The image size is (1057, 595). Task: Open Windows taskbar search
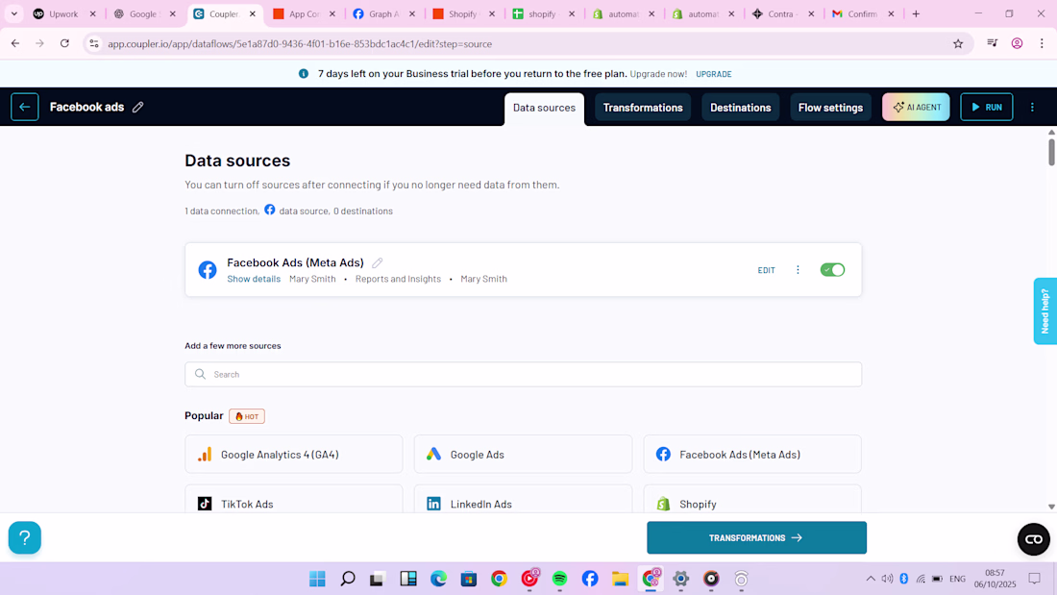click(x=348, y=579)
